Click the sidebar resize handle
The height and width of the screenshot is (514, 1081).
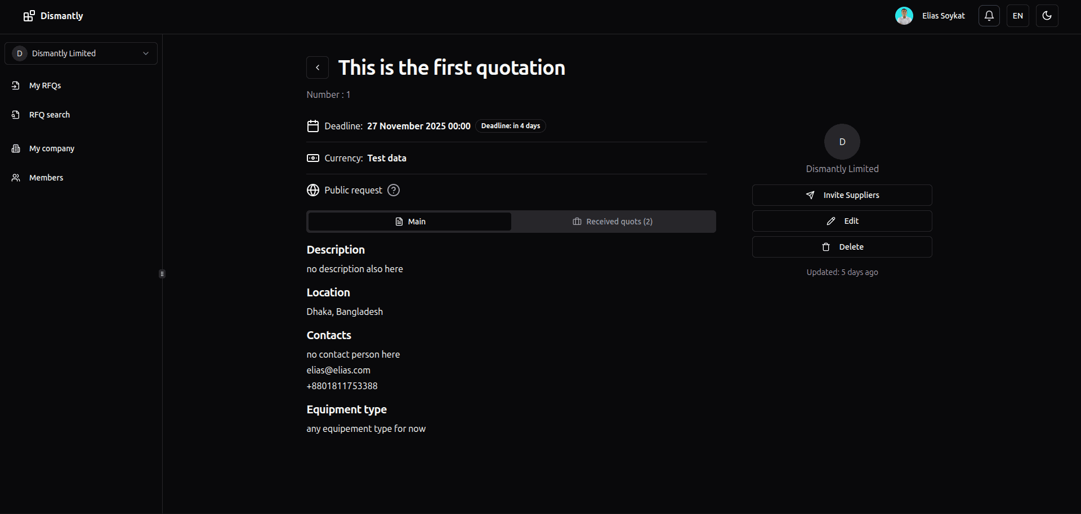point(162,274)
